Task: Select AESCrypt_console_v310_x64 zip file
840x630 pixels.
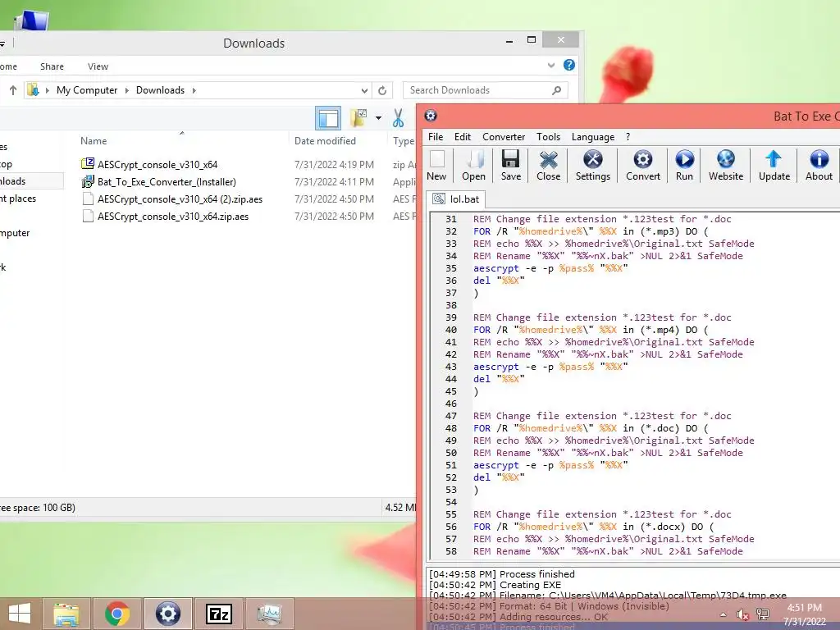Action: coord(157,164)
